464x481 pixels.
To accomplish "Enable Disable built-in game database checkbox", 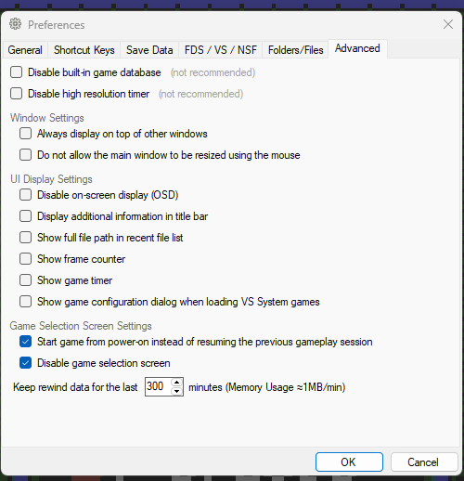I will pyautogui.click(x=16, y=72).
